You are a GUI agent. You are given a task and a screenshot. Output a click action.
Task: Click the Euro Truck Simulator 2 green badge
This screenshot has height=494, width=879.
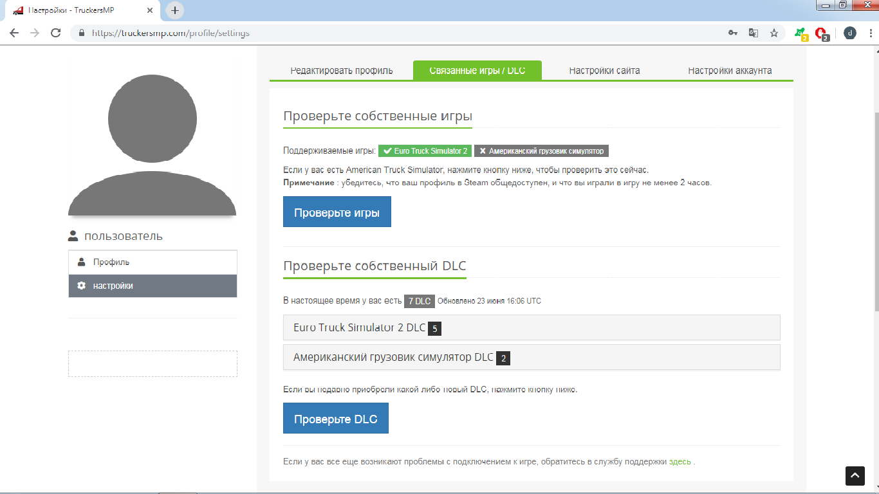coord(425,151)
